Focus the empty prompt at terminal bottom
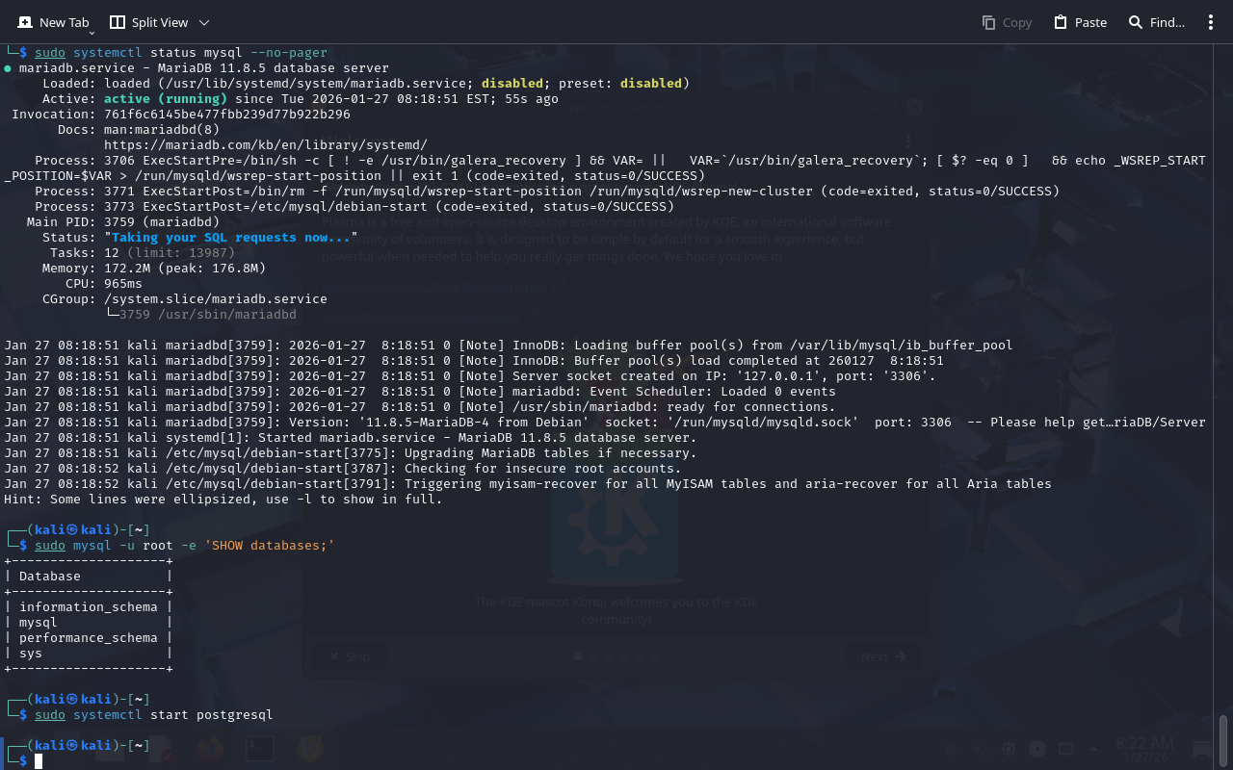The width and height of the screenshot is (1233, 770). coord(39,761)
